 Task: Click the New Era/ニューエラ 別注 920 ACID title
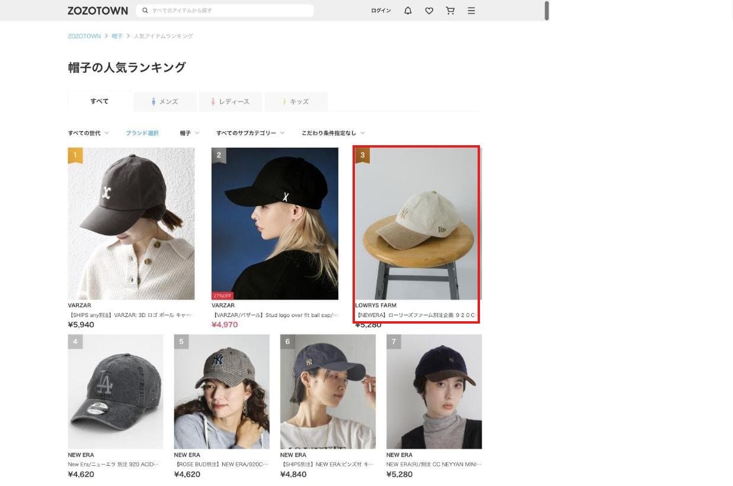click(113, 465)
